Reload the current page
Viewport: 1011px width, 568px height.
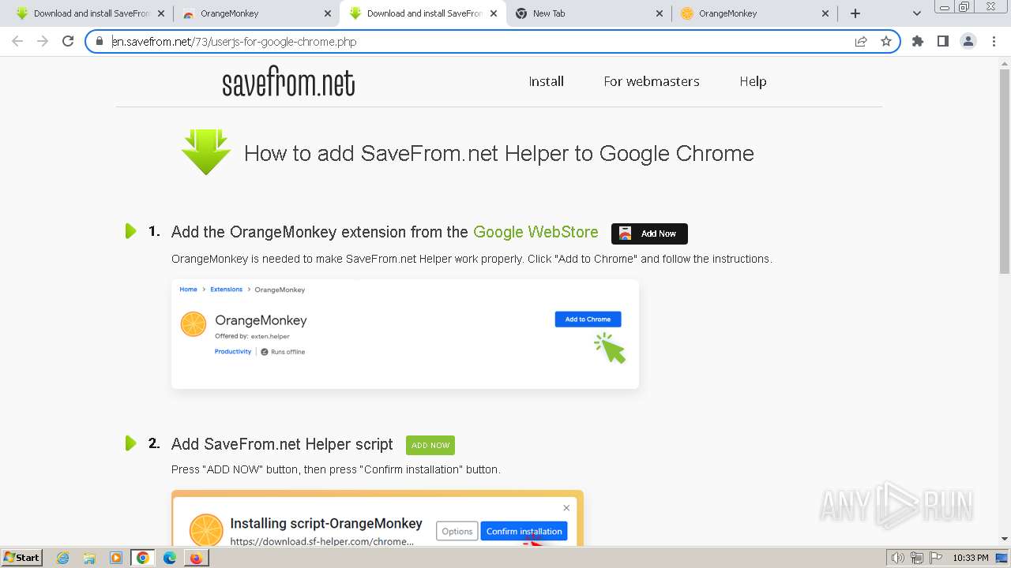[68, 41]
